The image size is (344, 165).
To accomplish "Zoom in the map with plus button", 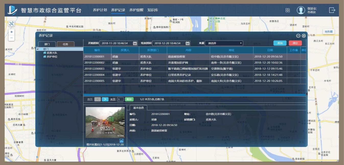I will pos(12,32).
